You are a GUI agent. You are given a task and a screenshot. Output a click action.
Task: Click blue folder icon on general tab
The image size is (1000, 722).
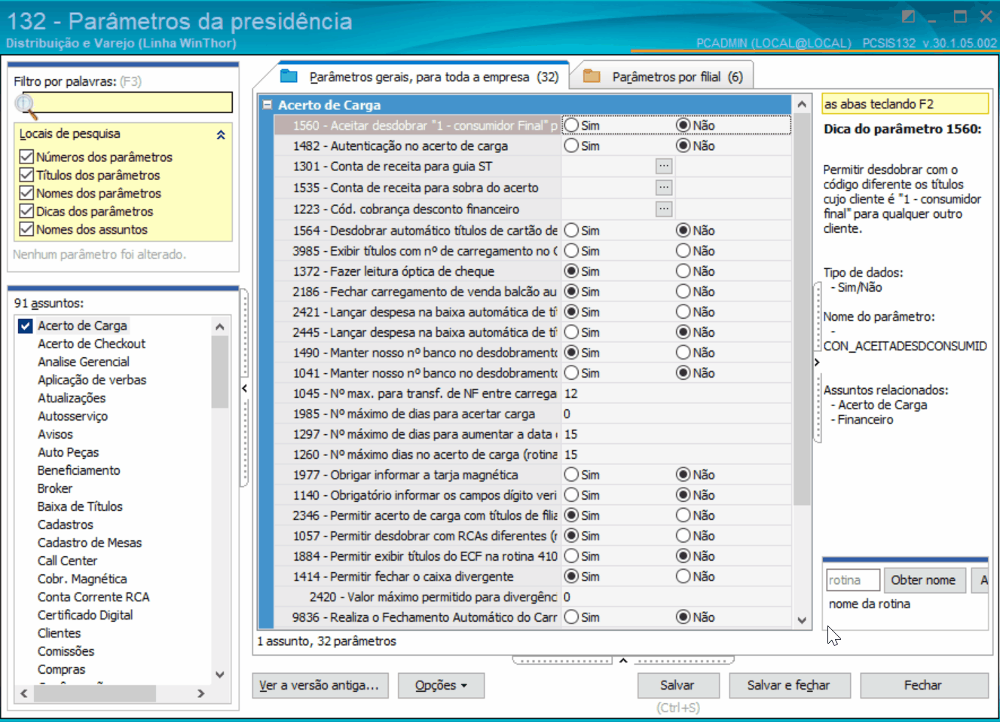[x=289, y=76]
